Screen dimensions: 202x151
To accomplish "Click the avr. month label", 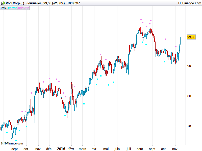I will [x=94, y=149].
